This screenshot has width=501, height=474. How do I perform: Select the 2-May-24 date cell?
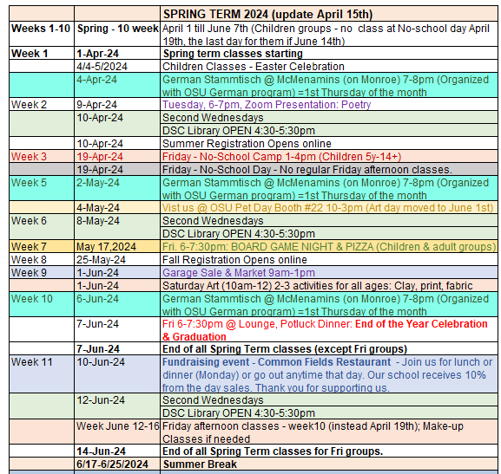pyautogui.click(x=117, y=188)
